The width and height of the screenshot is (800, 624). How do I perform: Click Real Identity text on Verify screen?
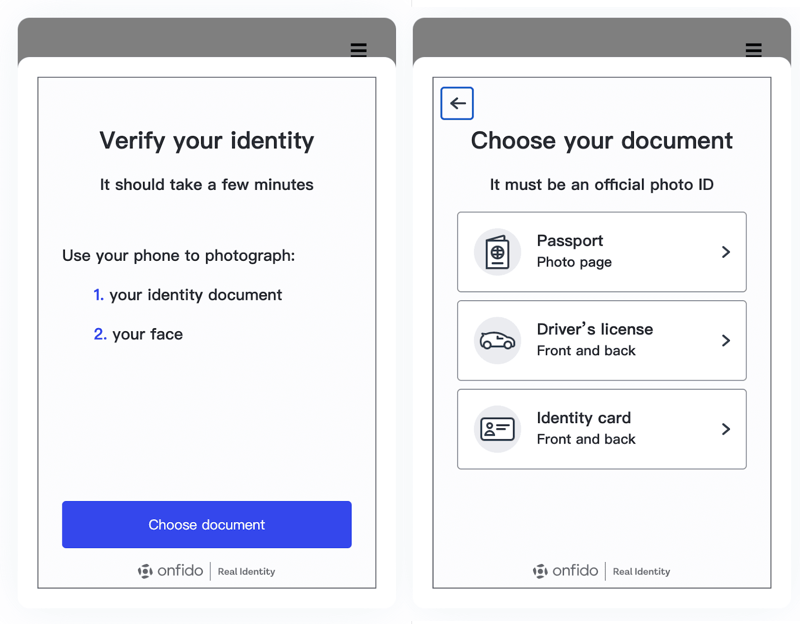click(246, 572)
